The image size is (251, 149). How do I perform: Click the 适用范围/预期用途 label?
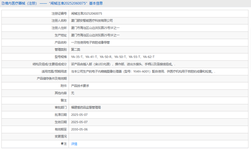click(x=54, y=72)
